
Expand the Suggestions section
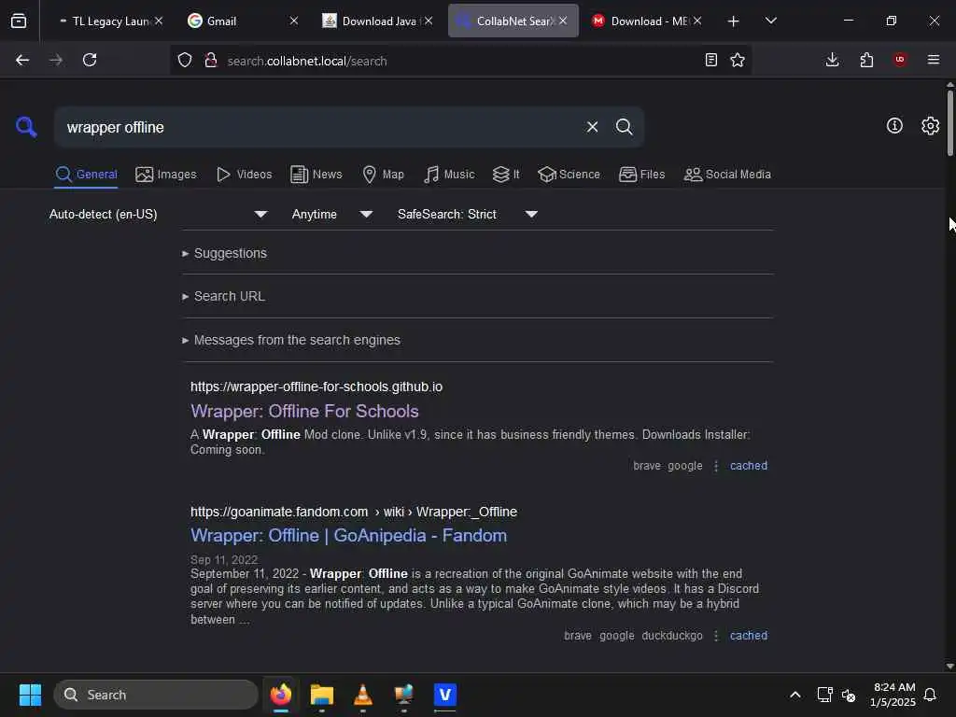click(224, 253)
